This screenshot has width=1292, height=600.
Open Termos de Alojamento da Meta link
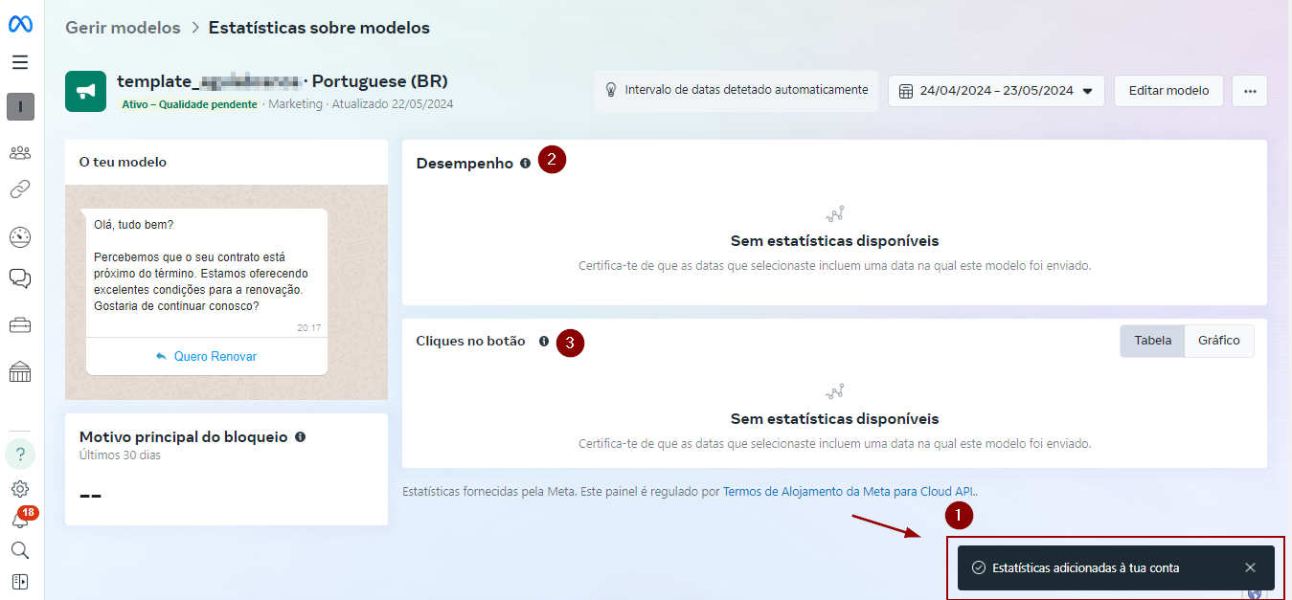(x=850, y=492)
